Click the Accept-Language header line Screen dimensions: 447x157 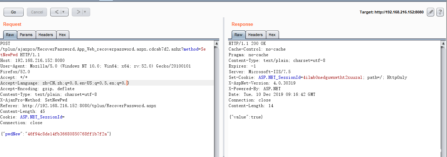(65, 83)
